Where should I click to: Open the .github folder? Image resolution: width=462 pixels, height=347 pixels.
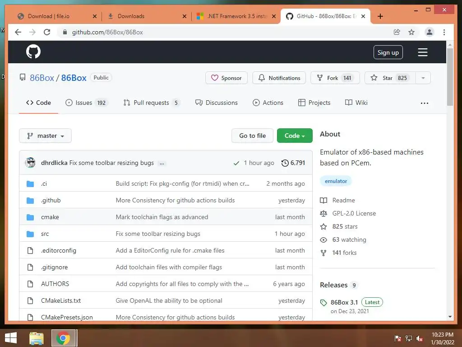(x=51, y=200)
